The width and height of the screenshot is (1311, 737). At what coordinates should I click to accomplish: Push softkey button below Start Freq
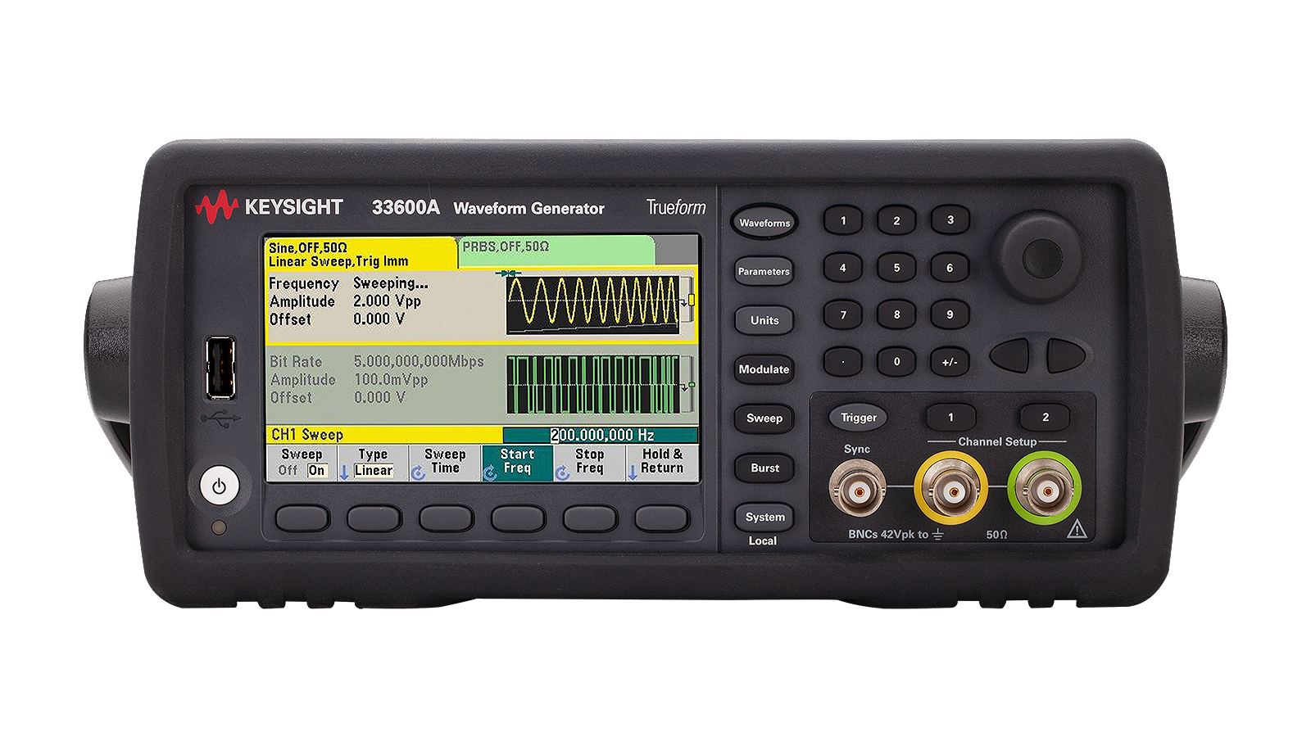coord(519,518)
